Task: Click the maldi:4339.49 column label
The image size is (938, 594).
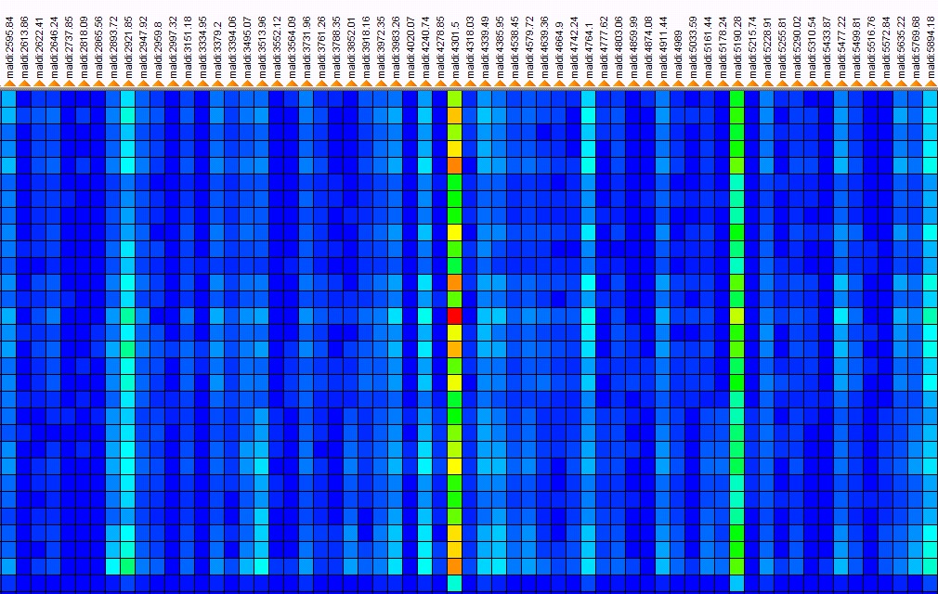Action: pos(485,47)
